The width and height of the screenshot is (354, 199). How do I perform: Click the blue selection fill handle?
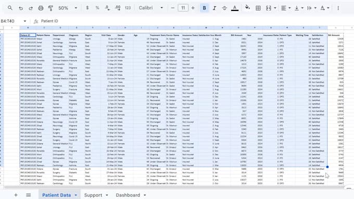(327, 167)
